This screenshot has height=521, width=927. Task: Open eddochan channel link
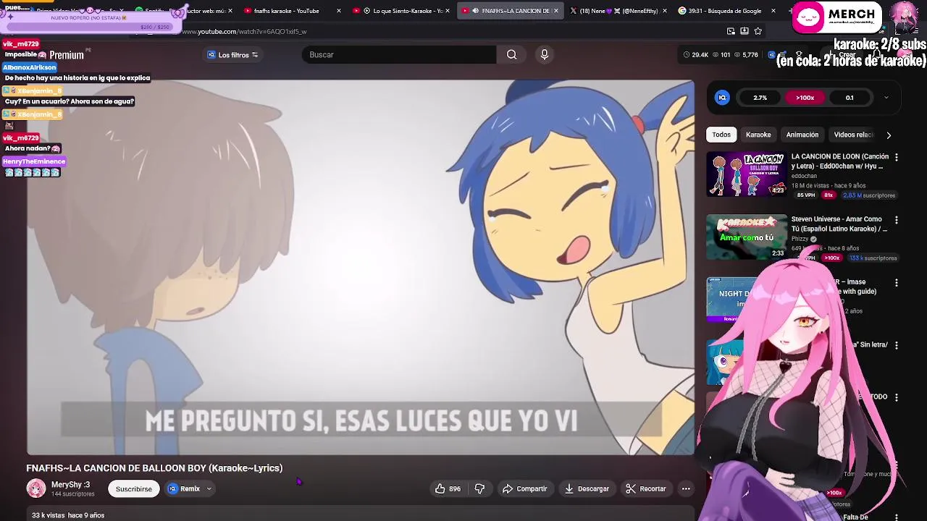coord(804,176)
